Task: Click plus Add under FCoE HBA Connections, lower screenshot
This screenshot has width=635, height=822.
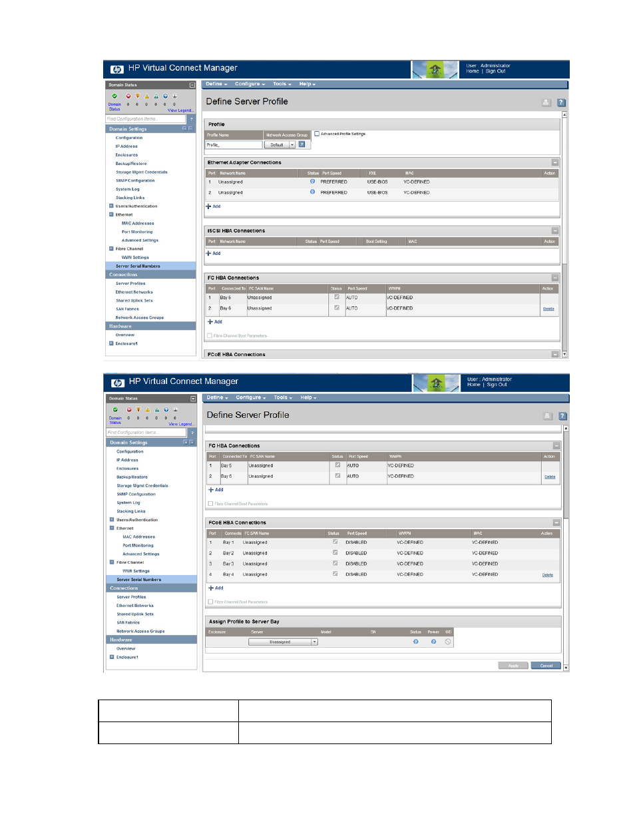Action: [x=216, y=588]
